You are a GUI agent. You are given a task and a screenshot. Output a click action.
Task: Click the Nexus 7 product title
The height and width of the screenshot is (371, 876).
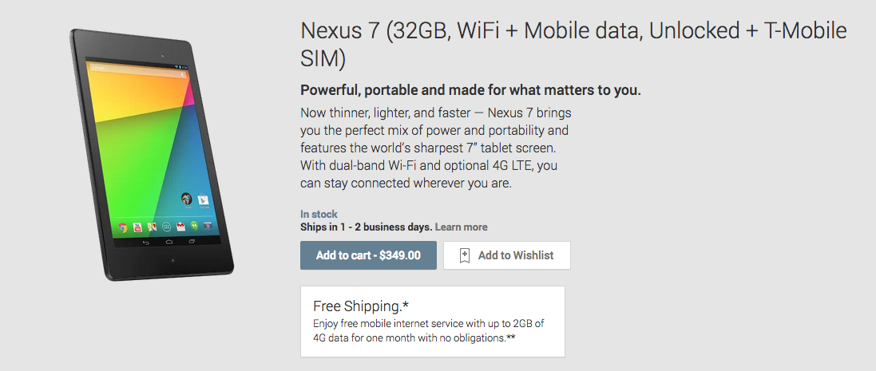[573, 45]
